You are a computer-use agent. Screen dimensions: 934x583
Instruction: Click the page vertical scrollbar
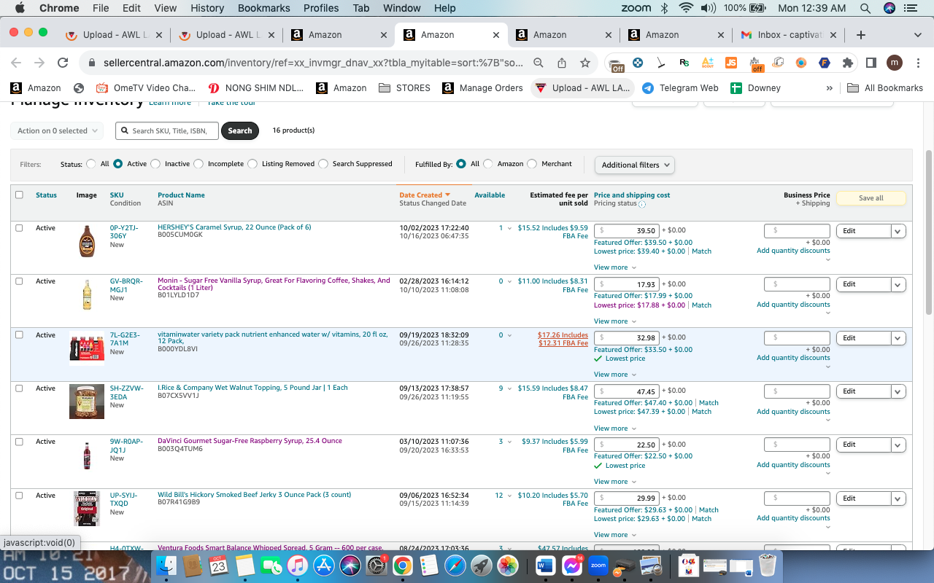929,233
